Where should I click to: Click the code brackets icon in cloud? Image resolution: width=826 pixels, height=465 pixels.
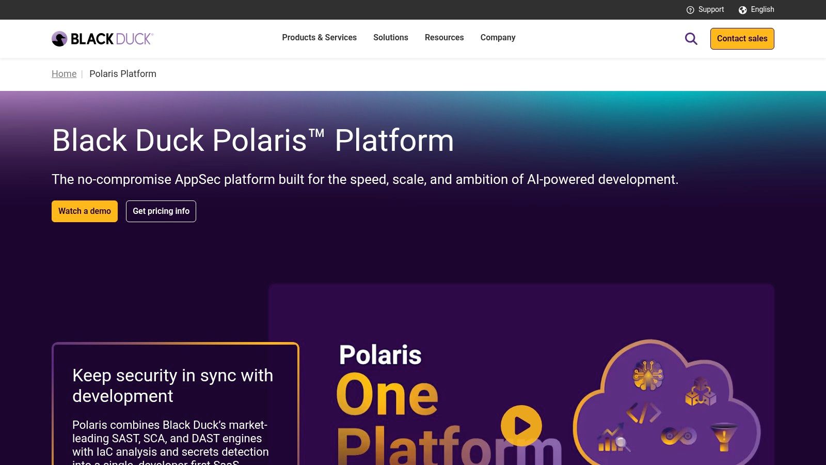tap(644, 413)
